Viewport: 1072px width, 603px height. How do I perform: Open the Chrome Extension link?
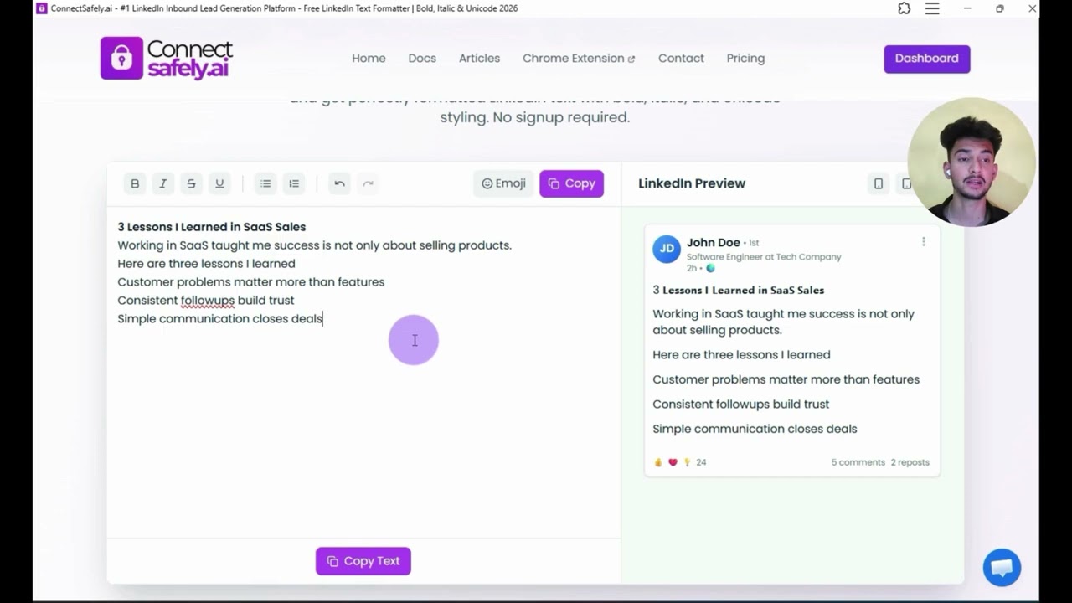[579, 59]
